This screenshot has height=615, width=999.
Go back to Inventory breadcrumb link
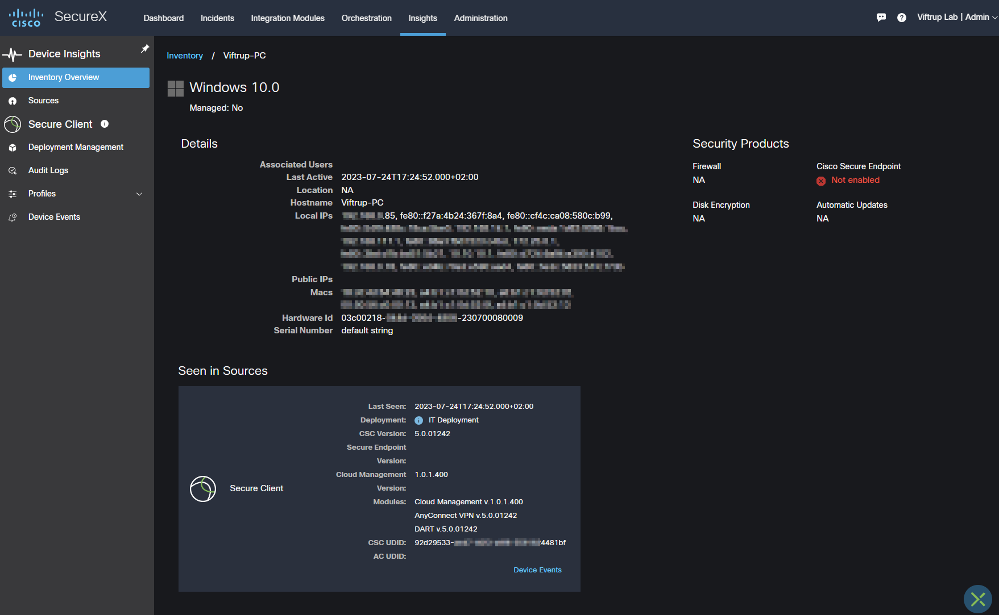click(184, 56)
